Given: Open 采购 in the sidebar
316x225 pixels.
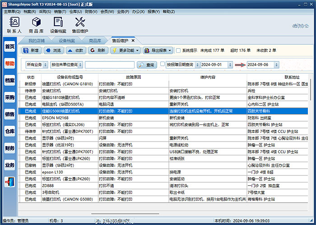Looking at the screenshot, I should [x=9, y=97].
